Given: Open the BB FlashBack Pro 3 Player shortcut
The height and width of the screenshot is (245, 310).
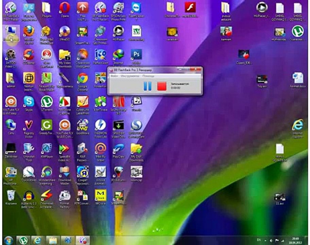Looking at the screenshot, I should [11, 12].
